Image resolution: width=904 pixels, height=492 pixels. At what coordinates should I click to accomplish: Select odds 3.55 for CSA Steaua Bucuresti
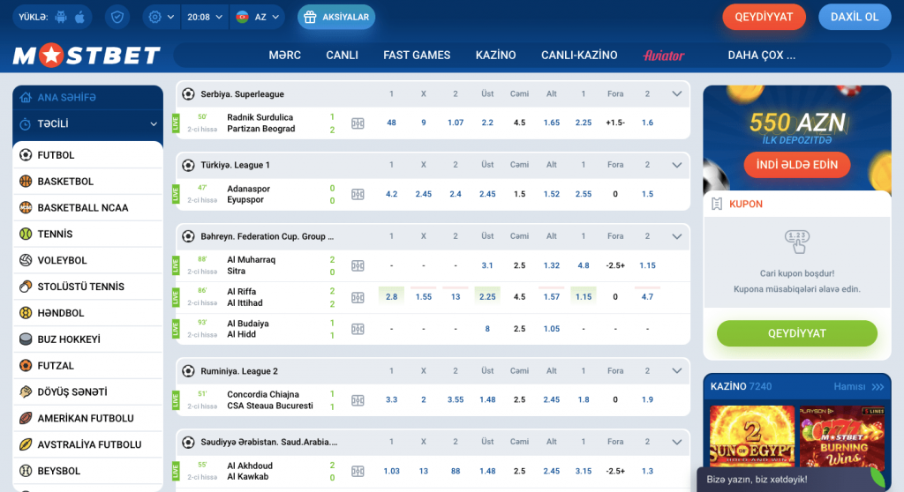pyautogui.click(x=456, y=399)
